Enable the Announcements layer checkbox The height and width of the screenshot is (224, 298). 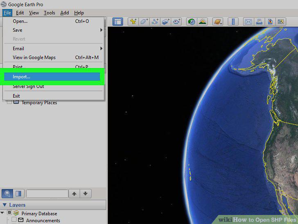(14, 219)
